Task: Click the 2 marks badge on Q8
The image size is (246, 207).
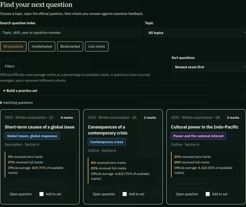Action: click(233, 118)
